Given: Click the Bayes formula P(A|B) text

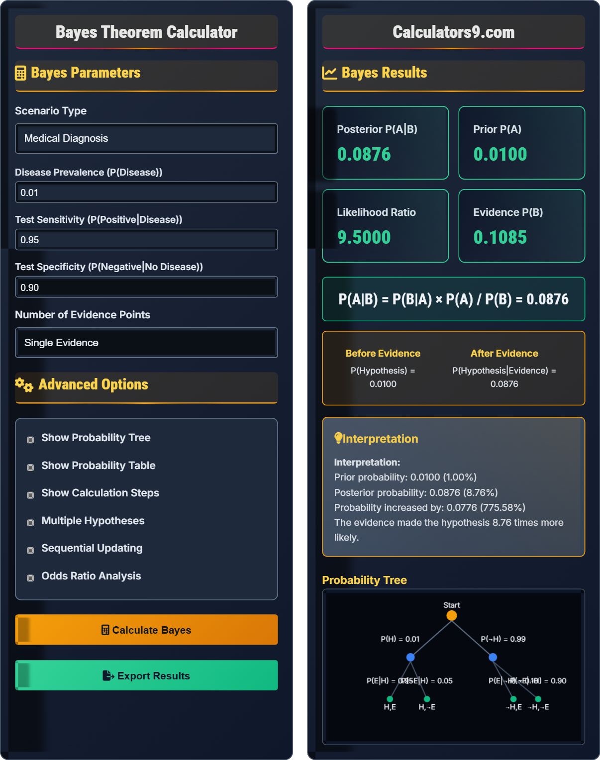Looking at the screenshot, I should (x=454, y=299).
